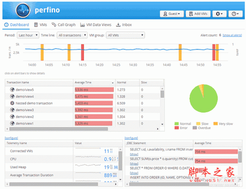Click the green Normal pie chart segment
This screenshot has height=189, width=246.
204,101
